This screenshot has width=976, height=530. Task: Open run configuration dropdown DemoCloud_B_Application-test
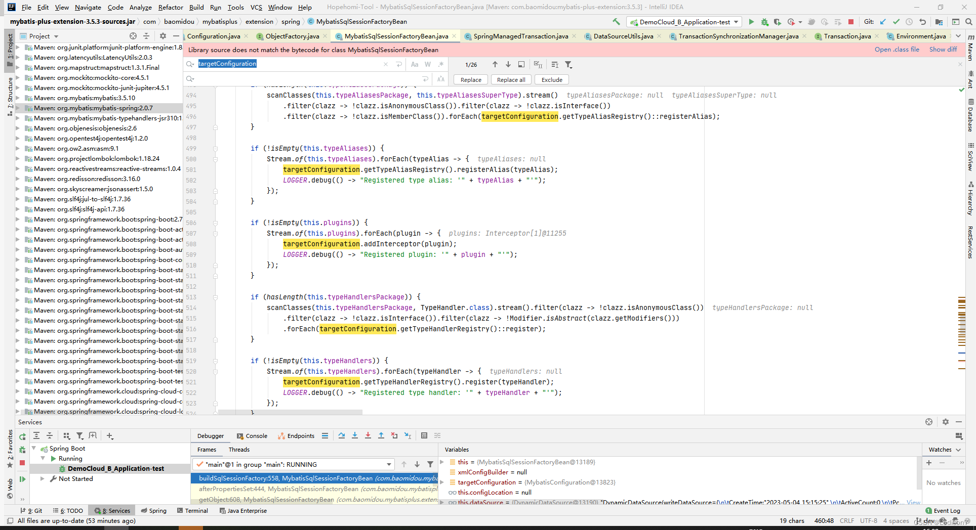(x=684, y=22)
